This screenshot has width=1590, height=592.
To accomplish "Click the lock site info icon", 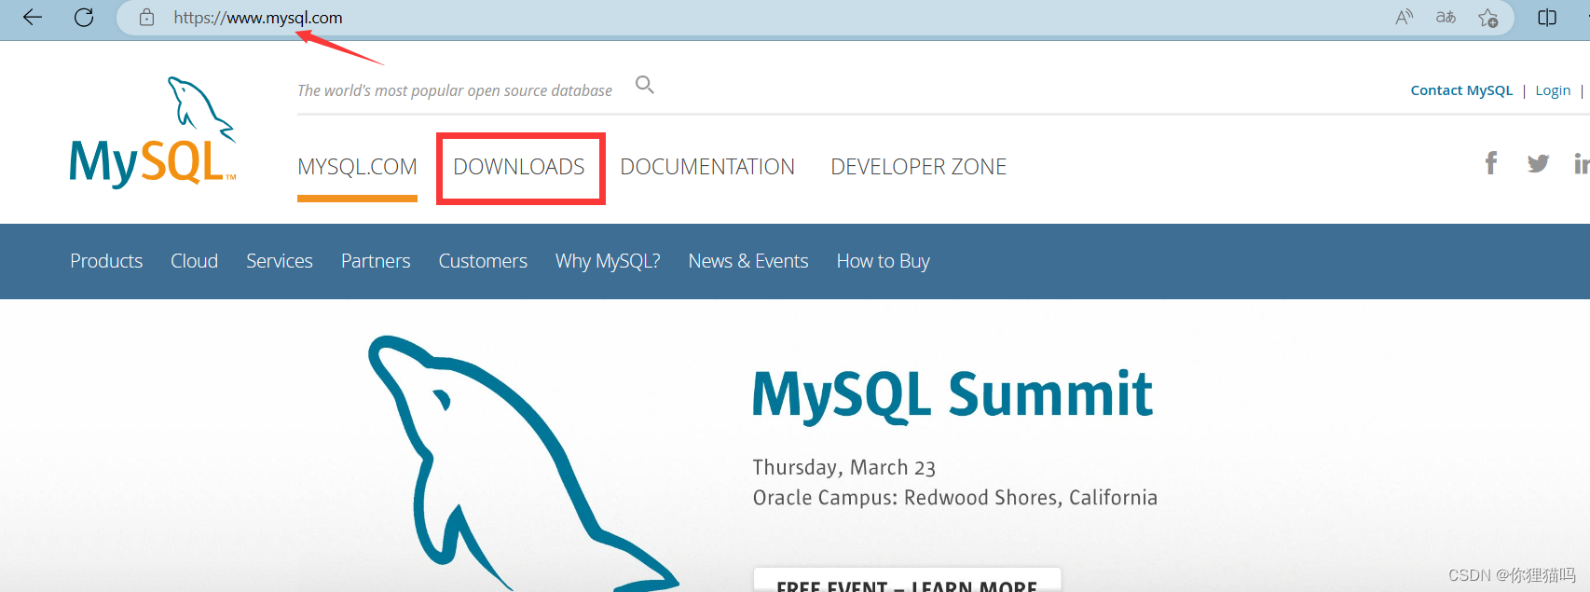I will click(x=146, y=18).
